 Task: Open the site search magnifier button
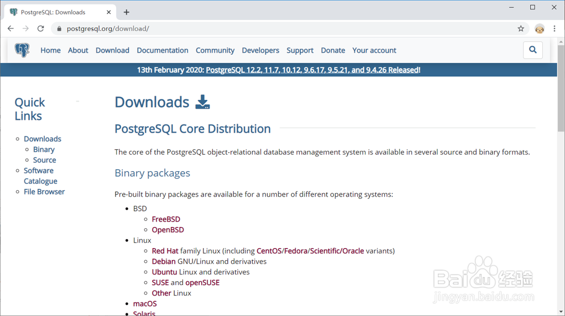(533, 50)
